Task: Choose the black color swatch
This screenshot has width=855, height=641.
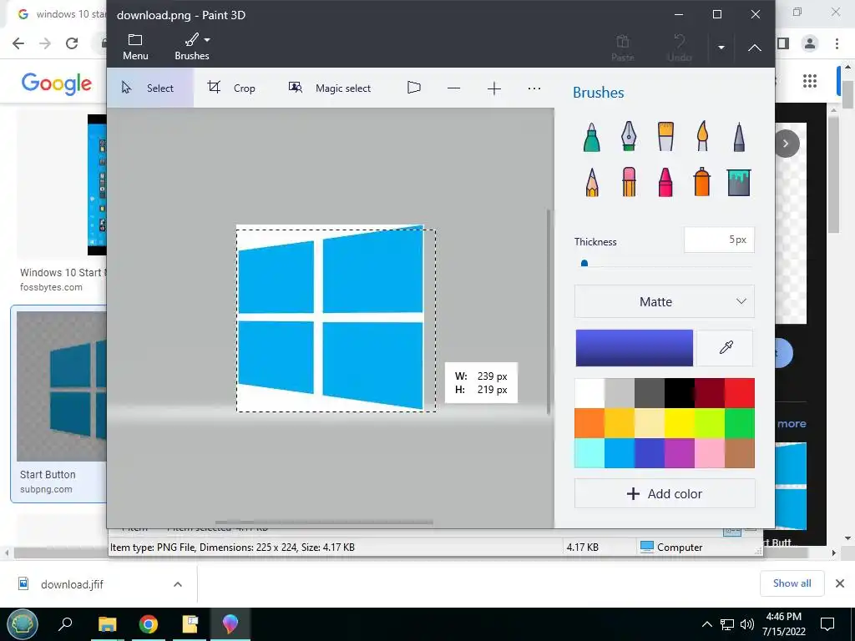Action: [x=680, y=393]
